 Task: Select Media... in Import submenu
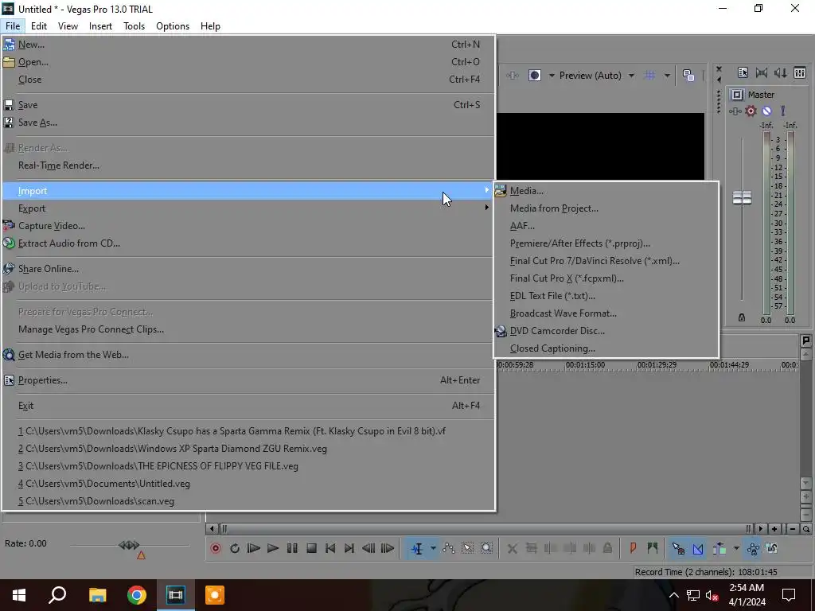coord(606,191)
